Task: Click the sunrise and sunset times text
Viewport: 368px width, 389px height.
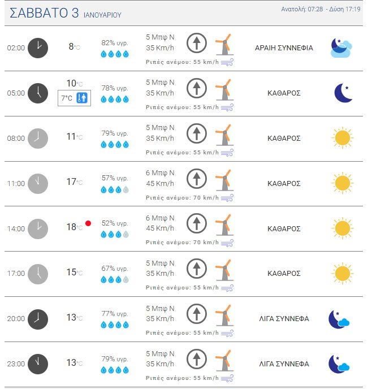Action: (x=321, y=9)
